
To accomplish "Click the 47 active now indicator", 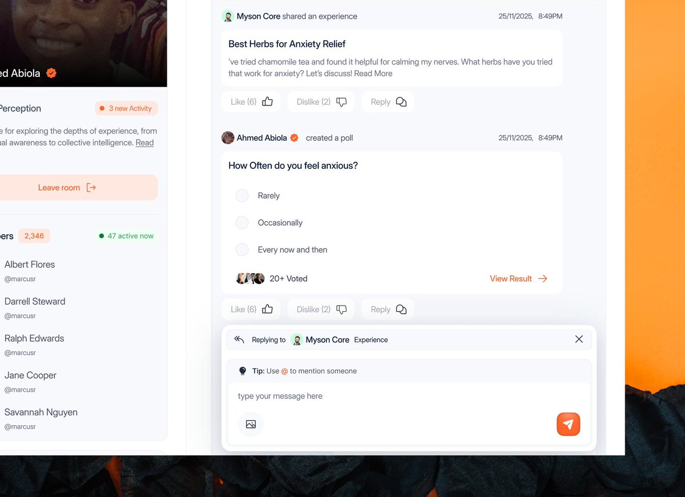I will point(126,236).
